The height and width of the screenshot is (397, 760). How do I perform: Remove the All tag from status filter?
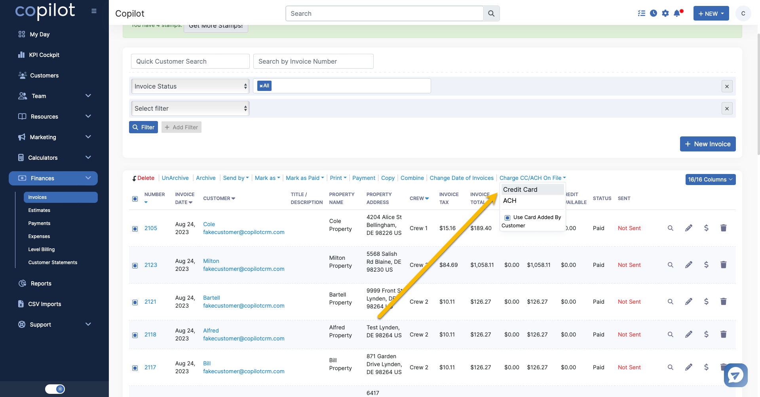(x=261, y=86)
